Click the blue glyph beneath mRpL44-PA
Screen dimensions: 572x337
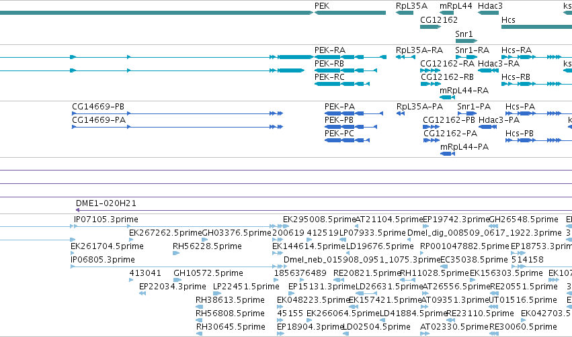point(448,154)
